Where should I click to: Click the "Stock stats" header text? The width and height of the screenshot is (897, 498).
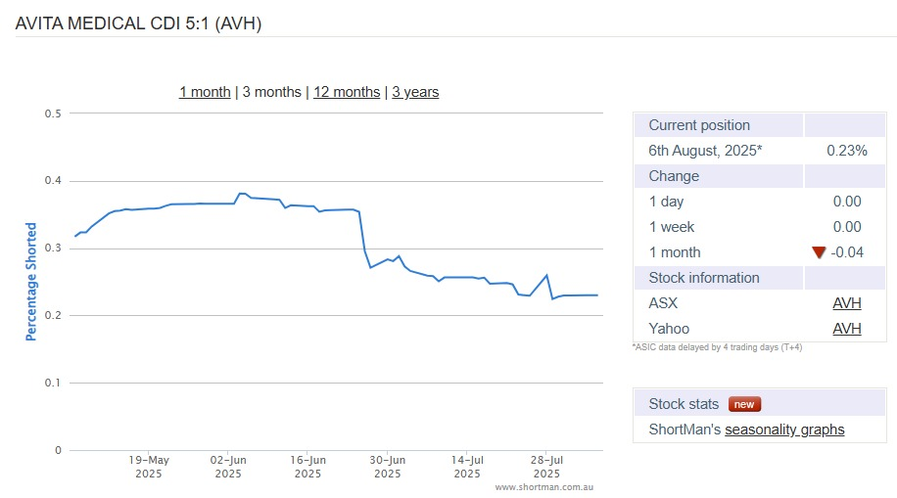click(x=684, y=404)
